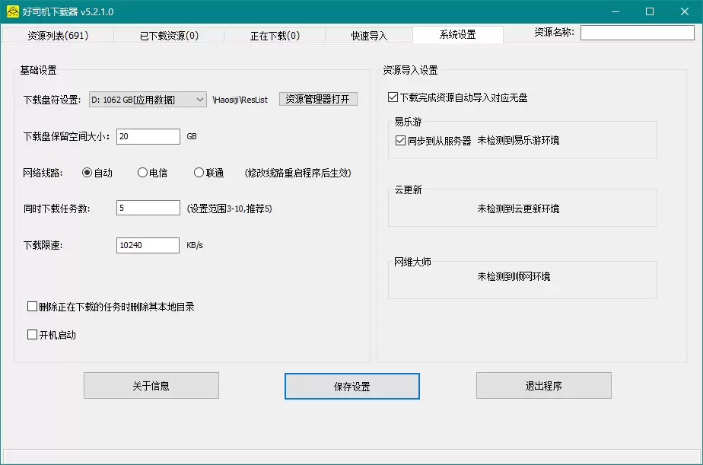Image resolution: width=703 pixels, height=465 pixels.
Task: Click 未检测到易乐游环境 status text
Action: [x=518, y=140]
